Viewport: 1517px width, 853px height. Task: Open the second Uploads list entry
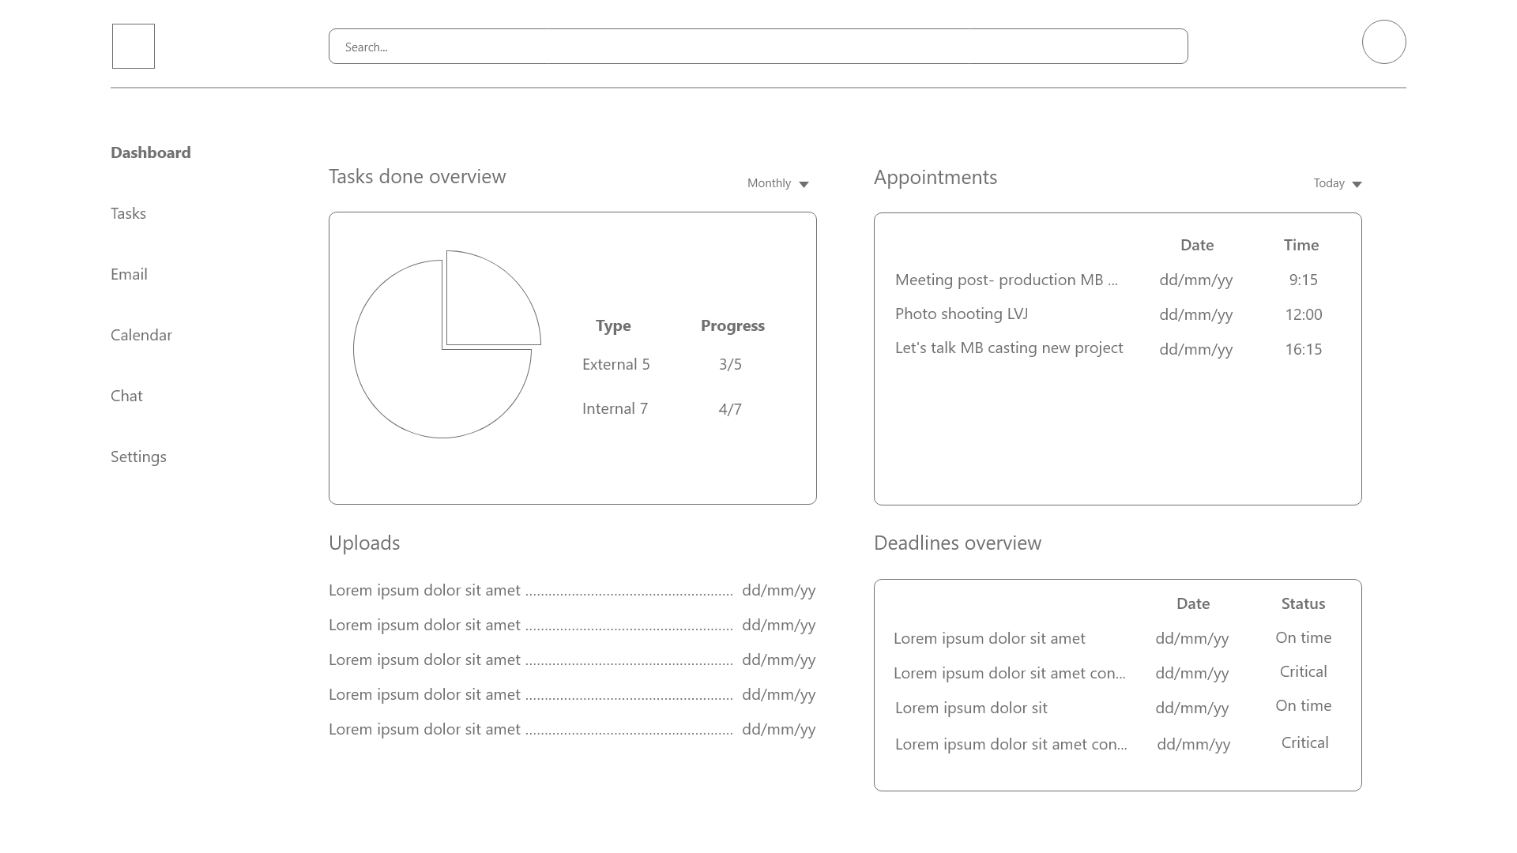(572, 625)
